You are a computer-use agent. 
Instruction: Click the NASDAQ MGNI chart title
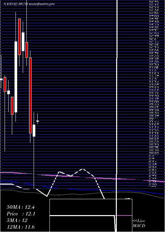click(x=29, y=4)
